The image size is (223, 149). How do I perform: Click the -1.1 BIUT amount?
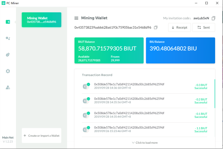pos(201,128)
